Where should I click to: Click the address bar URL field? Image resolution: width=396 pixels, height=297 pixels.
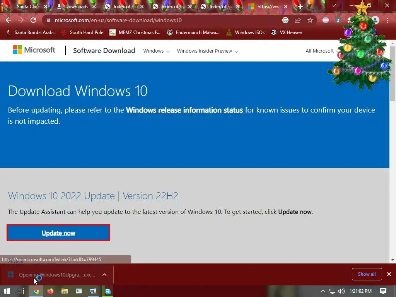coord(162,20)
